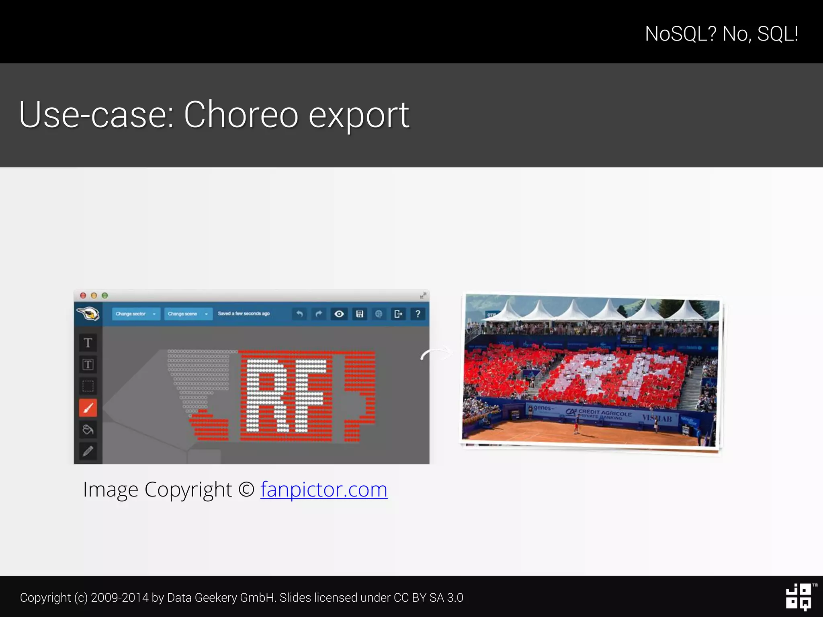Select the orange Paintbrush tool
Viewport: 823px width, 617px height.
(88, 408)
